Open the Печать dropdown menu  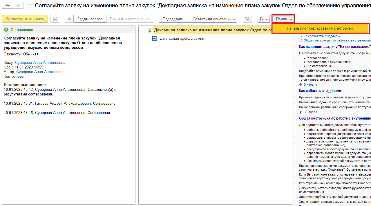click(283, 19)
